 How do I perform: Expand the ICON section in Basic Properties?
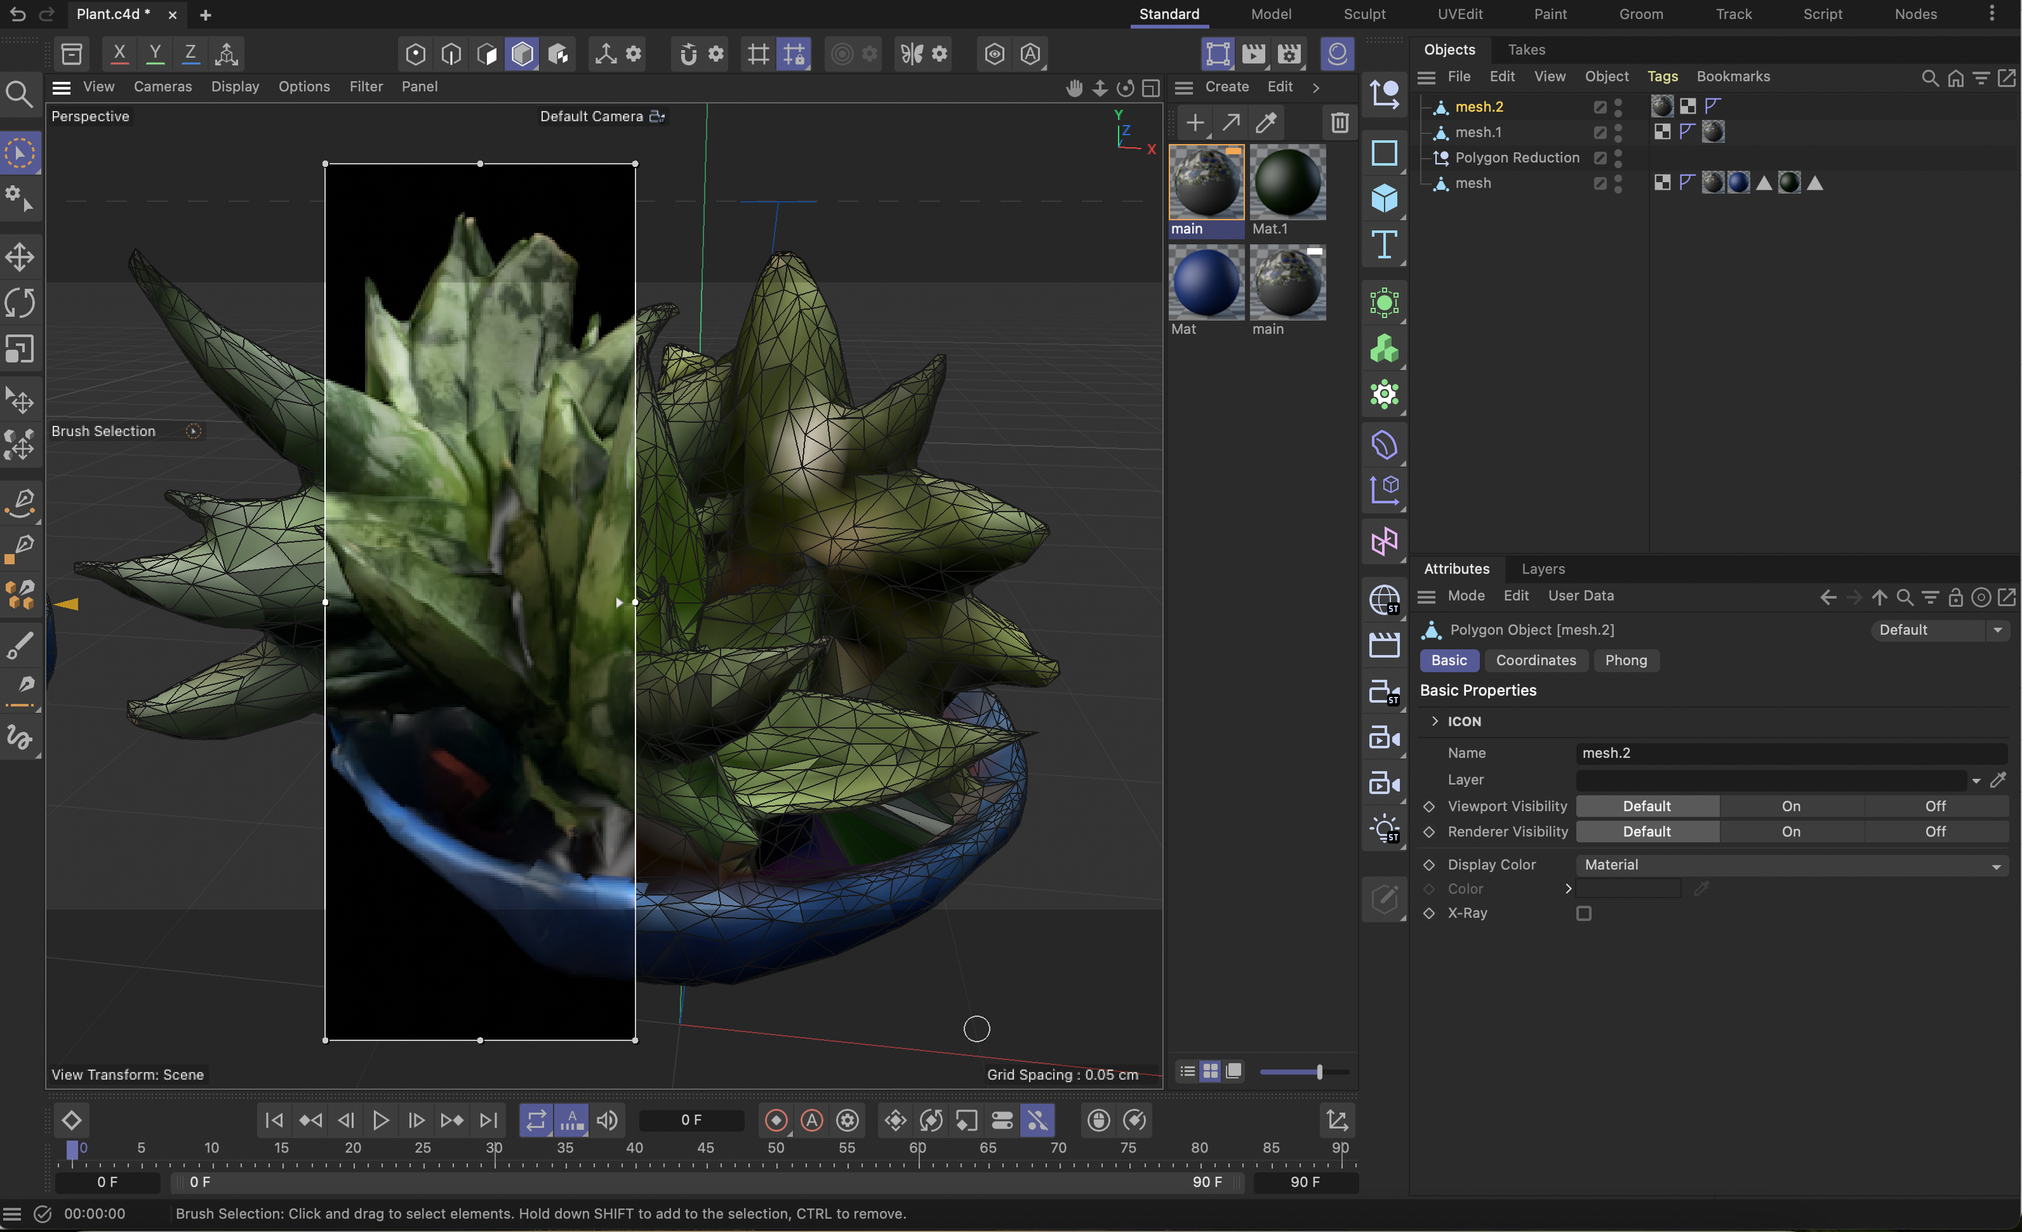1435,721
